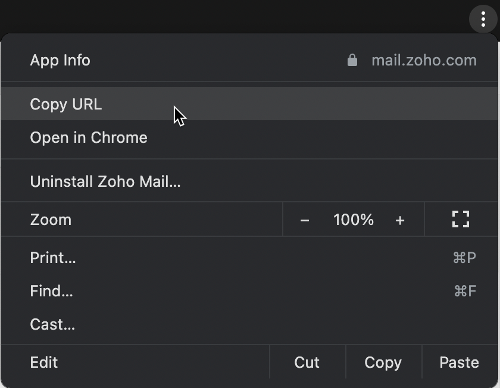The width and height of the screenshot is (500, 388).
Task: Select Copy URL from the menu
Action: pyautogui.click(x=65, y=104)
